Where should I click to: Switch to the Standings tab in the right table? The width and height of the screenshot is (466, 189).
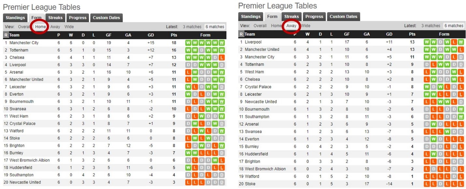pyautogui.click(x=251, y=17)
